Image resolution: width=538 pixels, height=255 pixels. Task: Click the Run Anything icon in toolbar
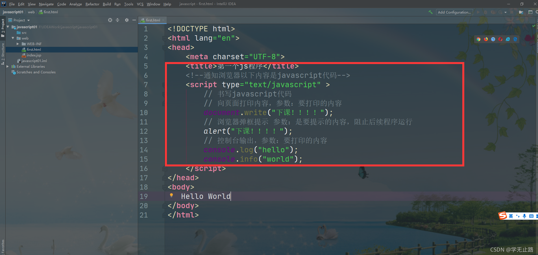click(x=530, y=12)
